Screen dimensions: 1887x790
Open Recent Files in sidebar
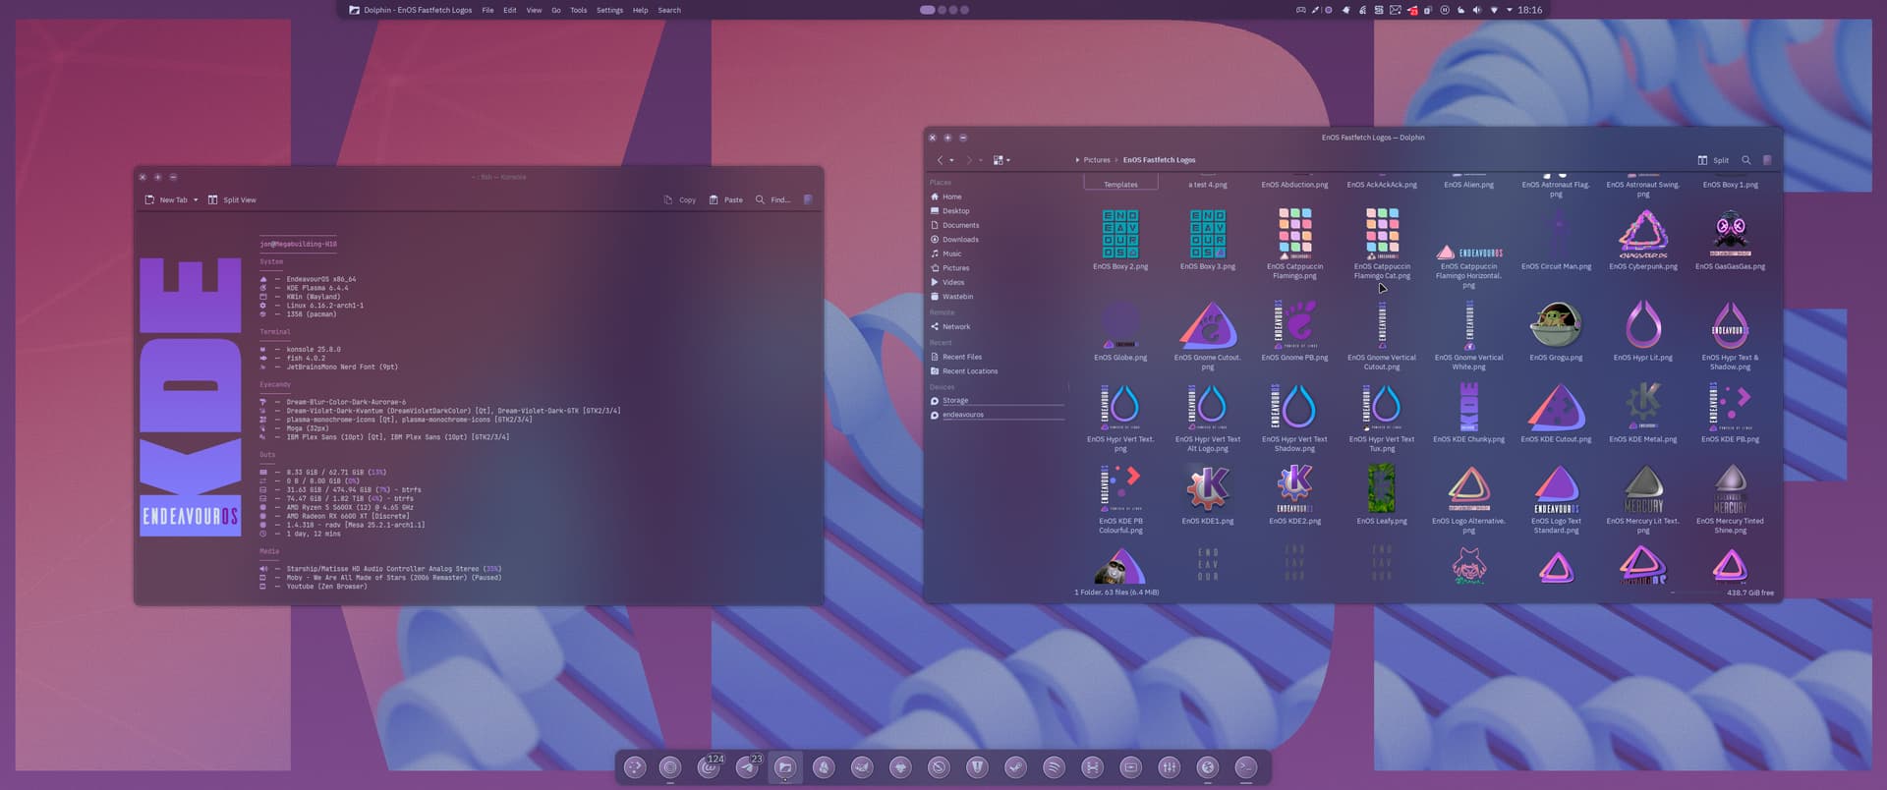click(997, 357)
